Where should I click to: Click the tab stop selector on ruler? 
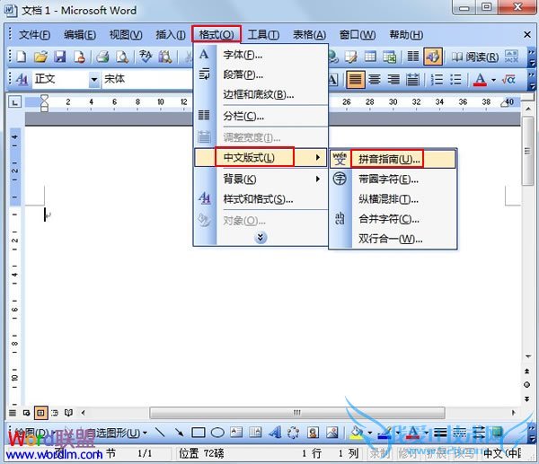(x=15, y=102)
